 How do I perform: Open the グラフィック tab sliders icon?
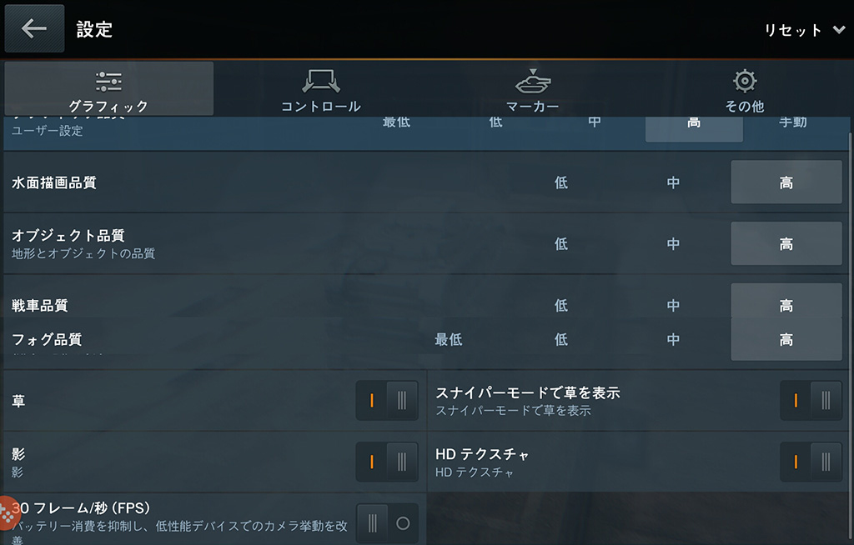pyautogui.click(x=108, y=82)
